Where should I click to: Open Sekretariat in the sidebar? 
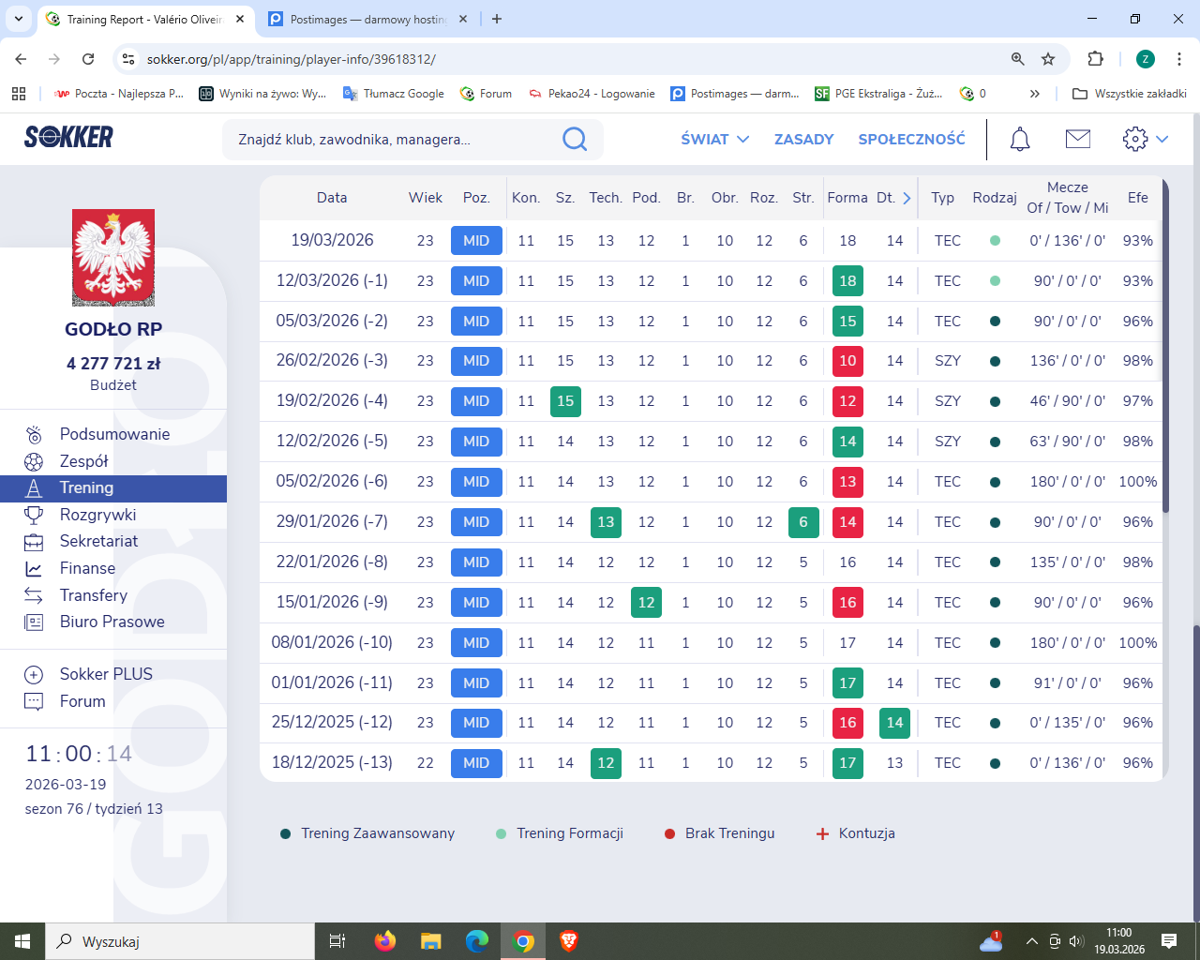pos(98,541)
